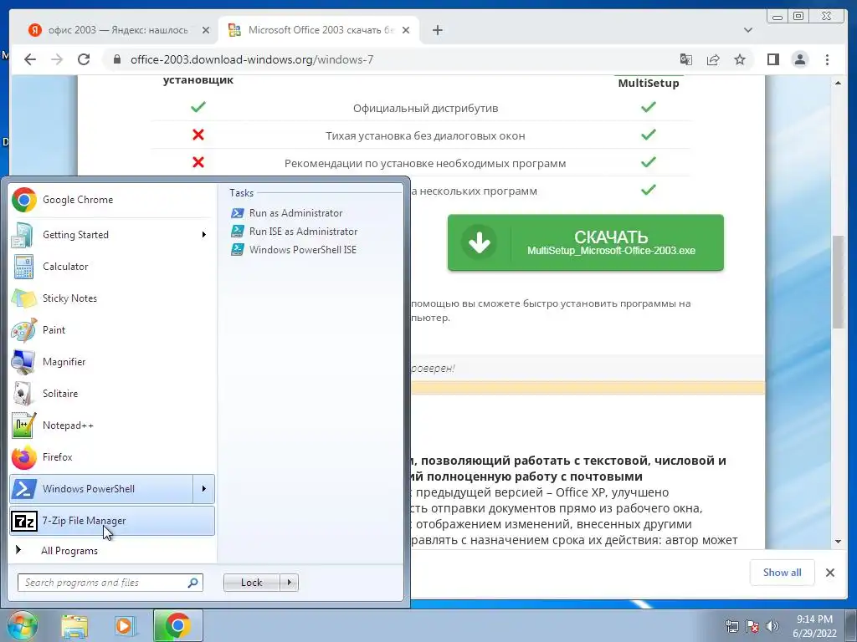Launch Paint from Start menu
The width and height of the screenshot is (857, 642).
(x=111, y=329)
